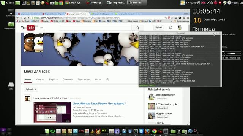This screenshot has width=243, height=136.
Task: Open the Videos bookmark
Action: pos(76,21)
